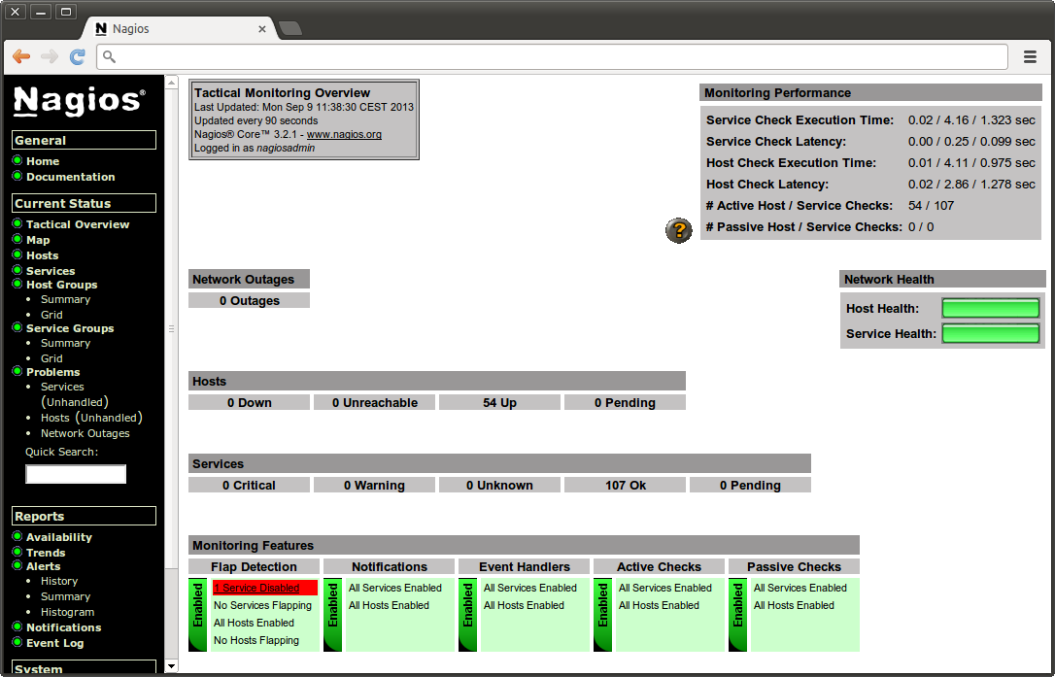
Task: Open History under Alerts
Action: click(x=59, y=582)
